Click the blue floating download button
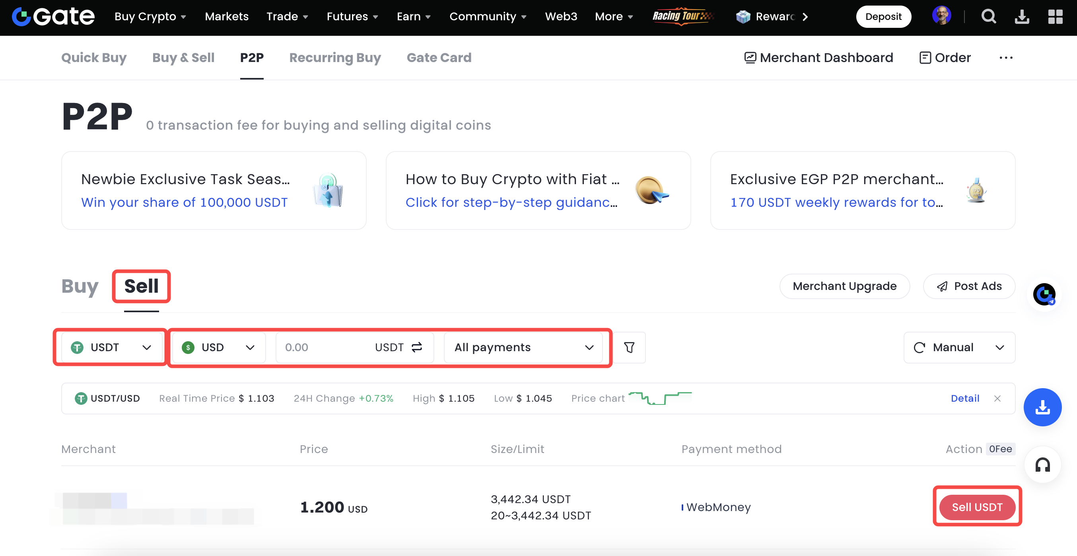1077x556 pixels. point(1042,407)
